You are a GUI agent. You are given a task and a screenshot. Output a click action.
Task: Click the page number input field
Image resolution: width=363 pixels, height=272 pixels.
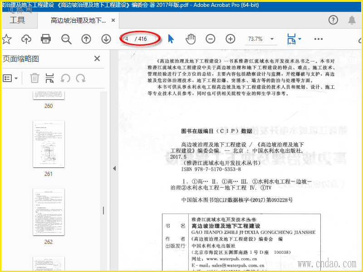click(128, 39)
